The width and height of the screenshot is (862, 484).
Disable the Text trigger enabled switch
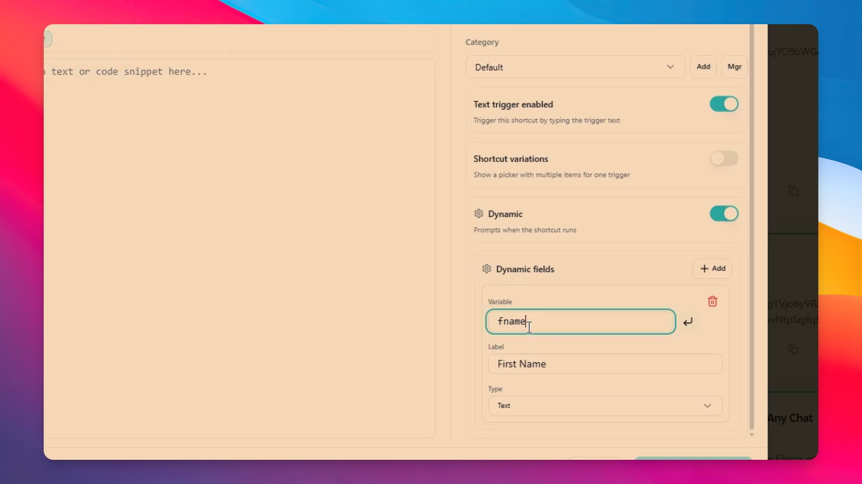[x=724, y=104]
